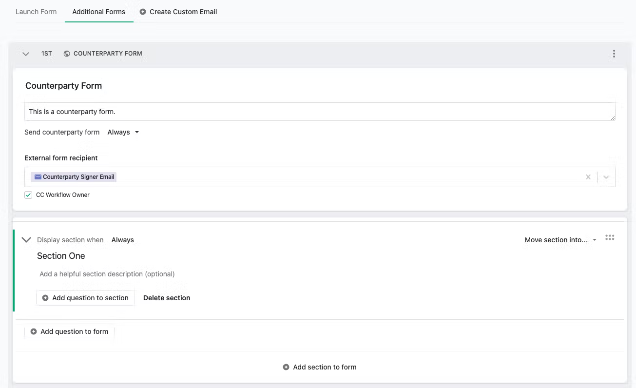Click the Delete section button

pyautogui.click(x=167, y=298)
